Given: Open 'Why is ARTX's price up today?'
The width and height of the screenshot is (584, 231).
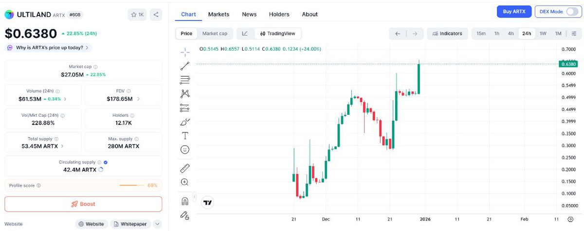Looking at the screenshot, I should coord(49,48).
